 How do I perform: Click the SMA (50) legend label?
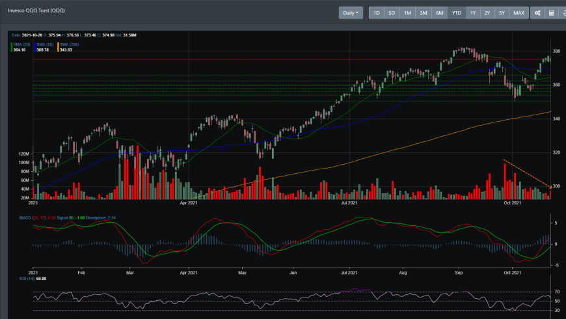point(45,44)
